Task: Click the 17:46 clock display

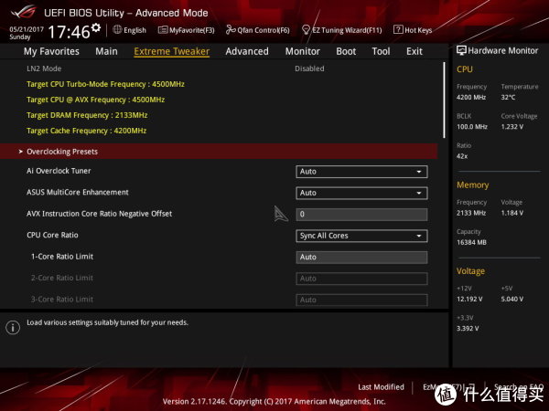Action: click(x=69, y=32)
